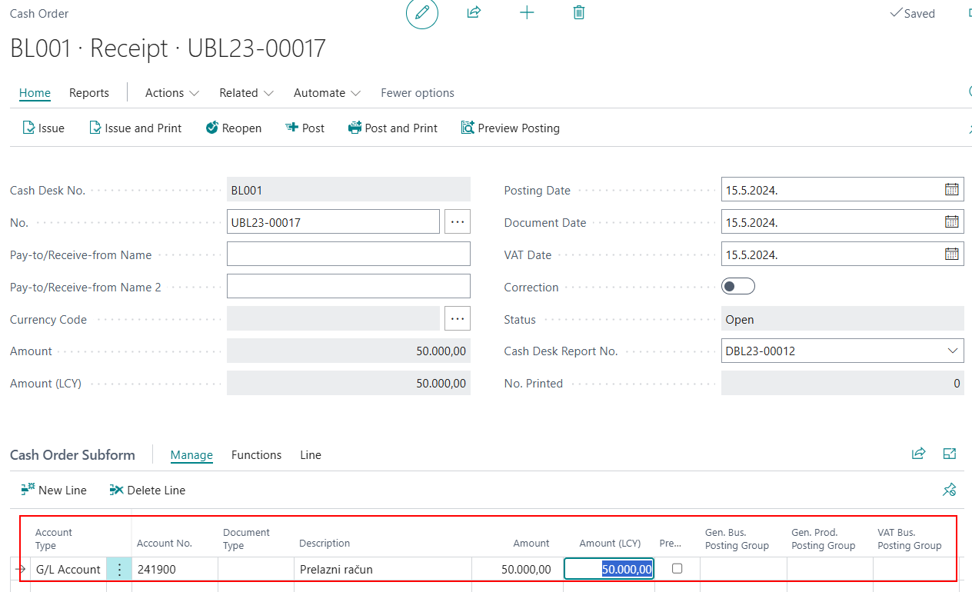Click Pay-to/Receive-from Name input field
The image size is (972, 592).
[x=348, y=254]
